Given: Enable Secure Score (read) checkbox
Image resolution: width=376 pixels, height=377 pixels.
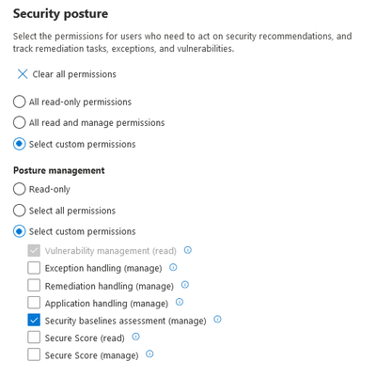Looking at the screenshot, I should (34, 338).
